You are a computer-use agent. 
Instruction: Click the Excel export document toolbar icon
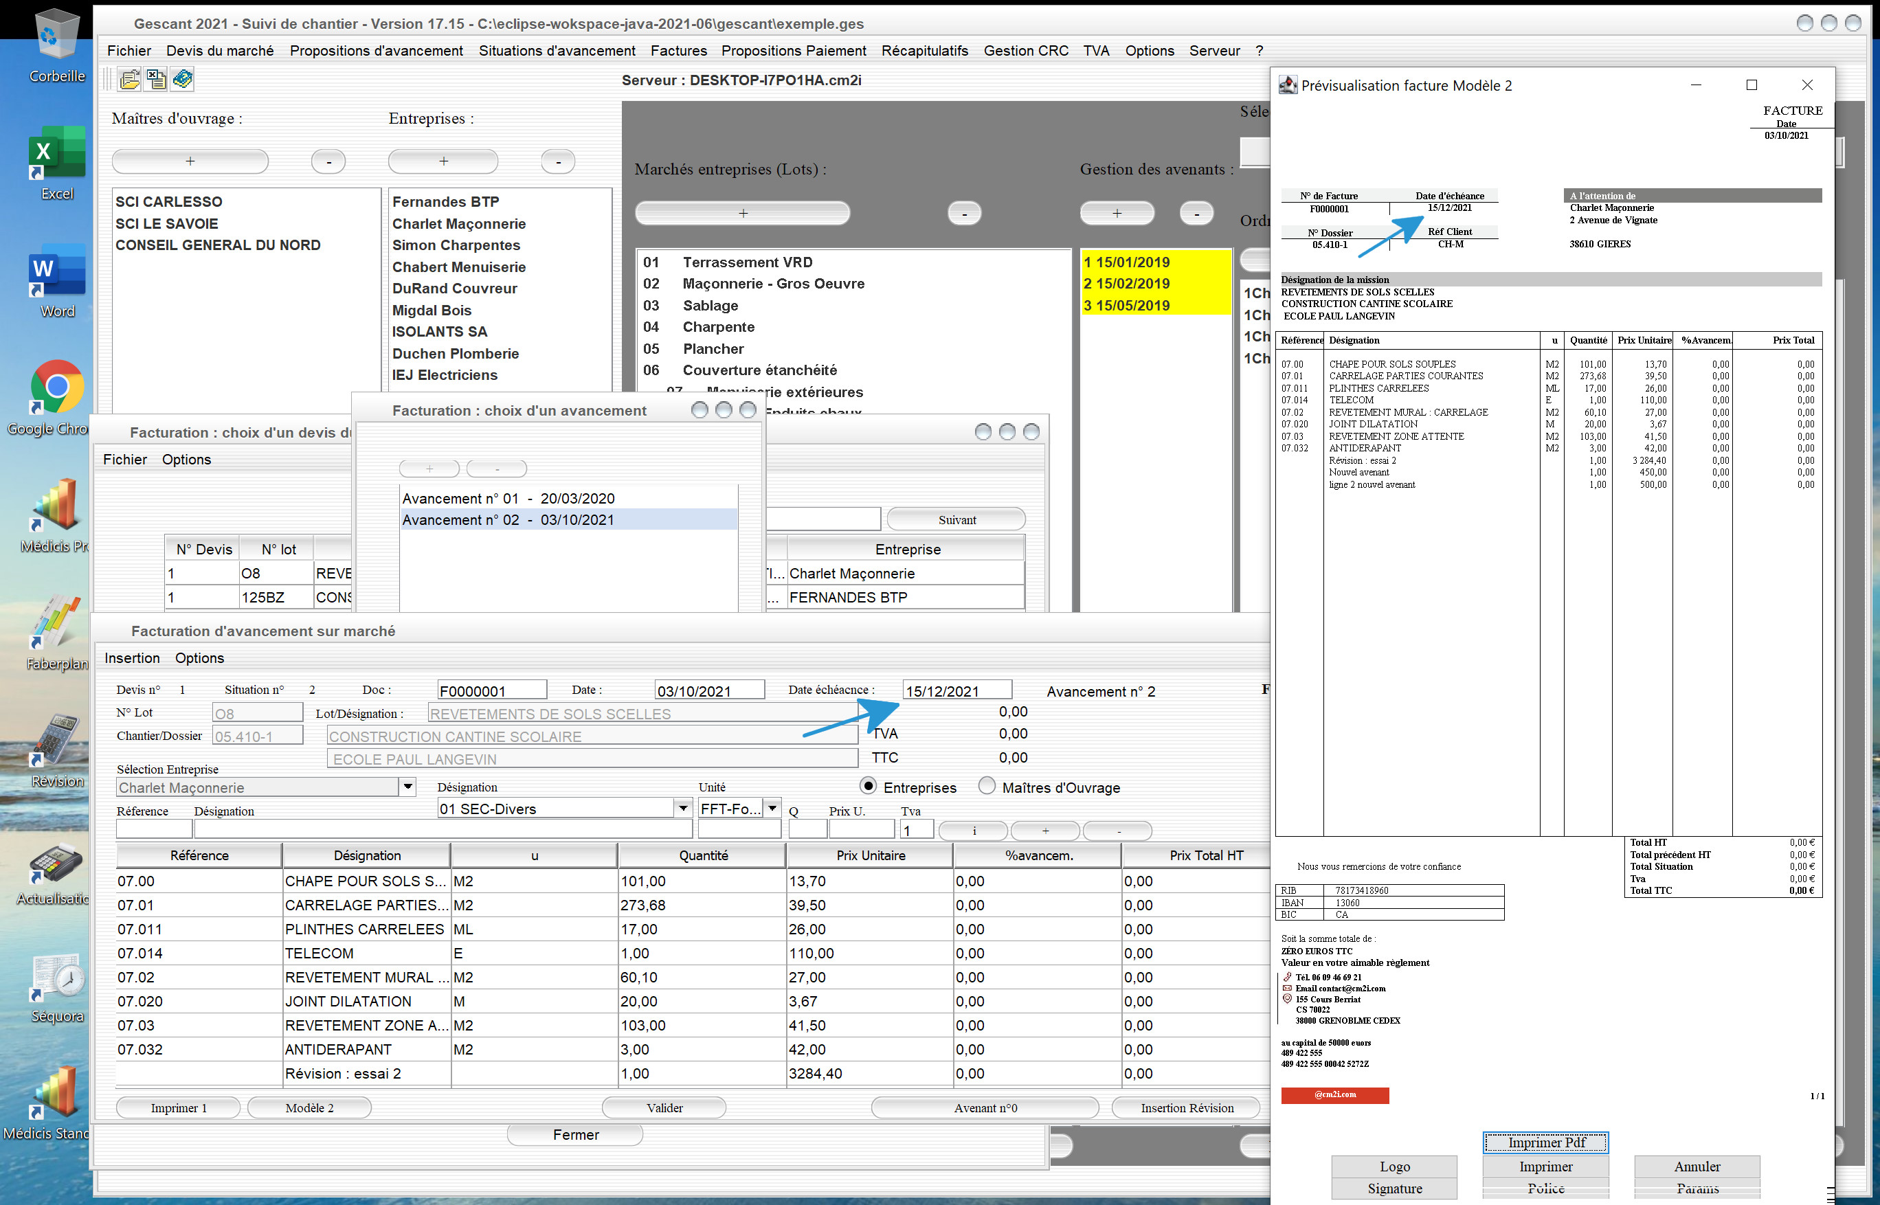157,79
